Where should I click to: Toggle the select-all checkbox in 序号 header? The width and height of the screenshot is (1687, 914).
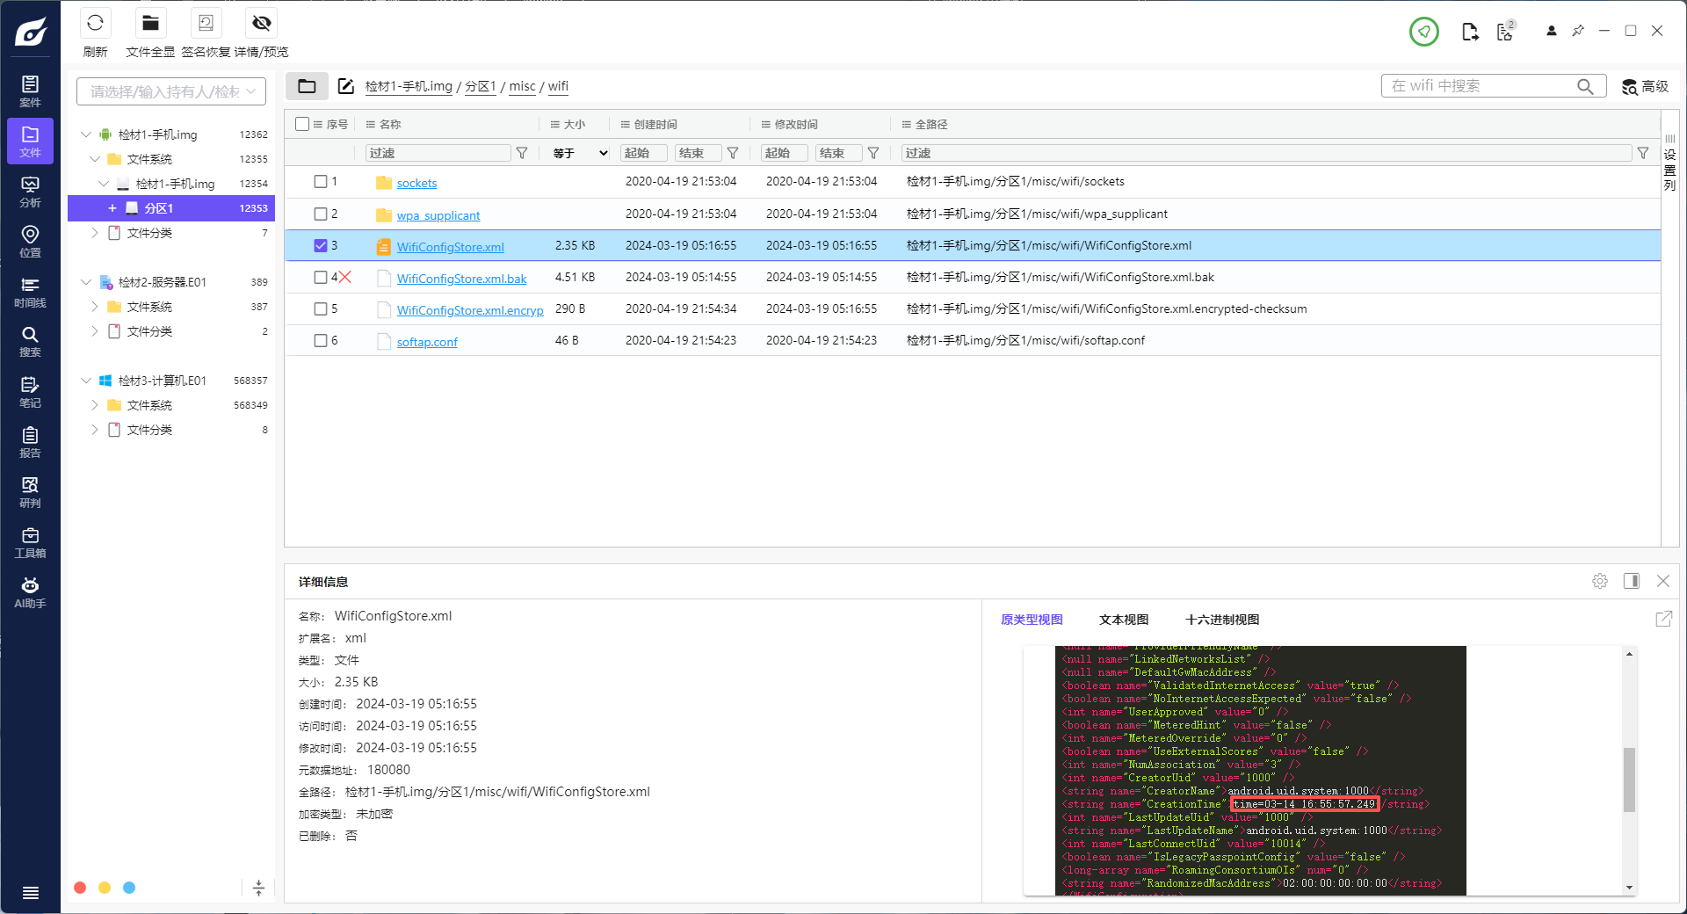tap(302, 124)
